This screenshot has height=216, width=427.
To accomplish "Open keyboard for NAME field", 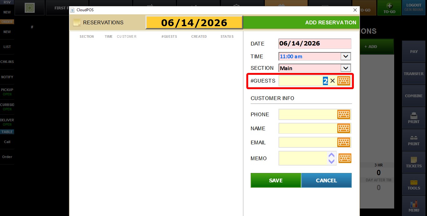I will click(344, 128).
